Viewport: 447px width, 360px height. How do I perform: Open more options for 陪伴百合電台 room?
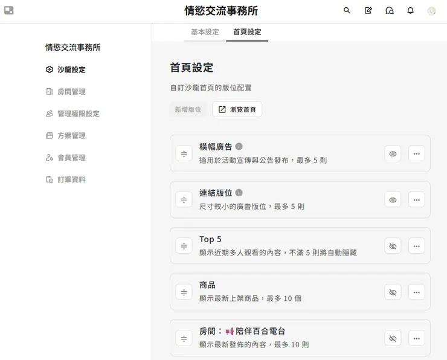pyautogui.click(x=417, y=338)
